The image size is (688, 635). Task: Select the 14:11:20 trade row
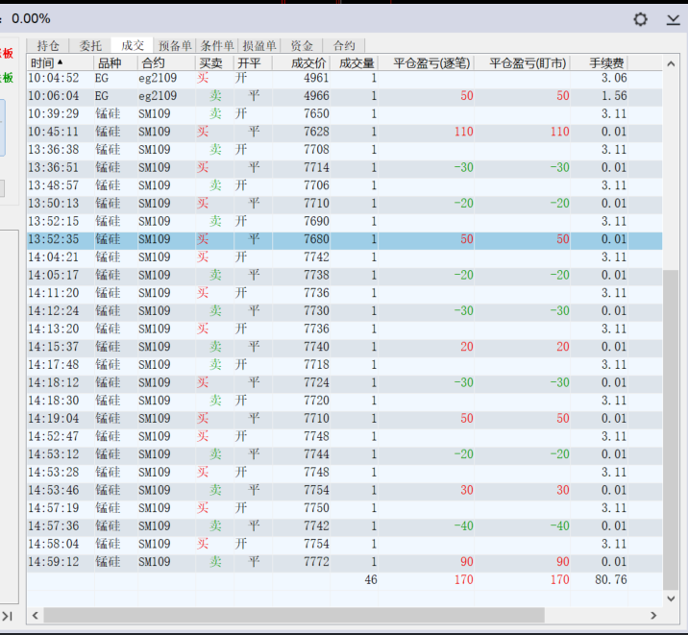click(344, 293)
